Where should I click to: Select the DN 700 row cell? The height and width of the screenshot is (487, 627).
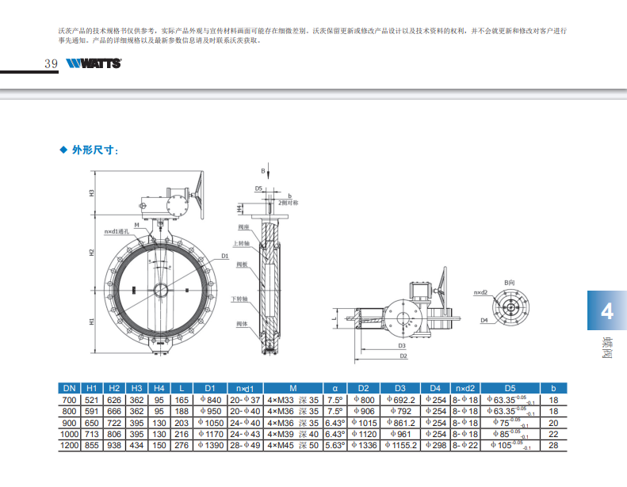(70, 401)
